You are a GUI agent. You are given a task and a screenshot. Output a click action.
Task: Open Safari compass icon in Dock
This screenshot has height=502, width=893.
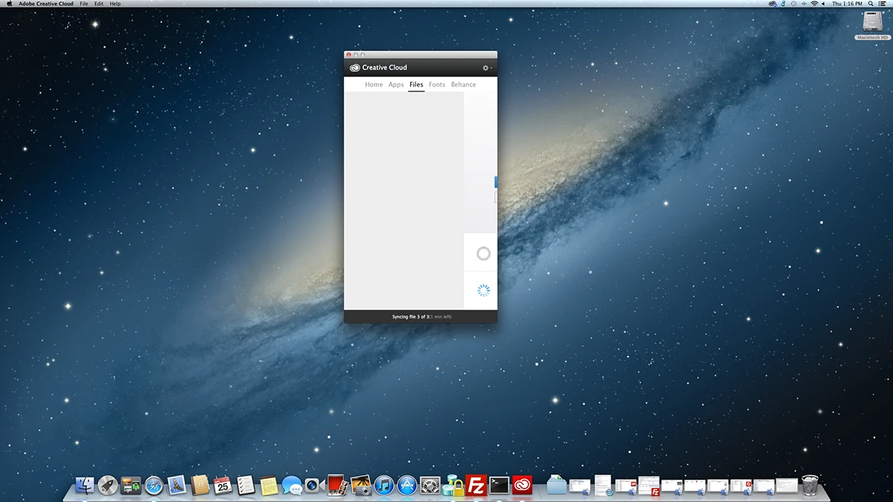point(154,486)
